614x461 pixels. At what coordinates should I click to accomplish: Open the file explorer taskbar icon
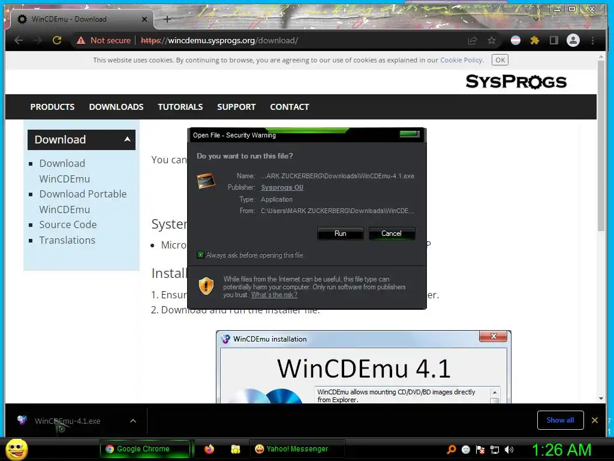[x=235, y=449]
